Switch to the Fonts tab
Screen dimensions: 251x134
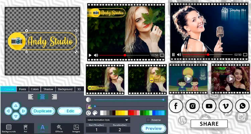coord(22,89)
